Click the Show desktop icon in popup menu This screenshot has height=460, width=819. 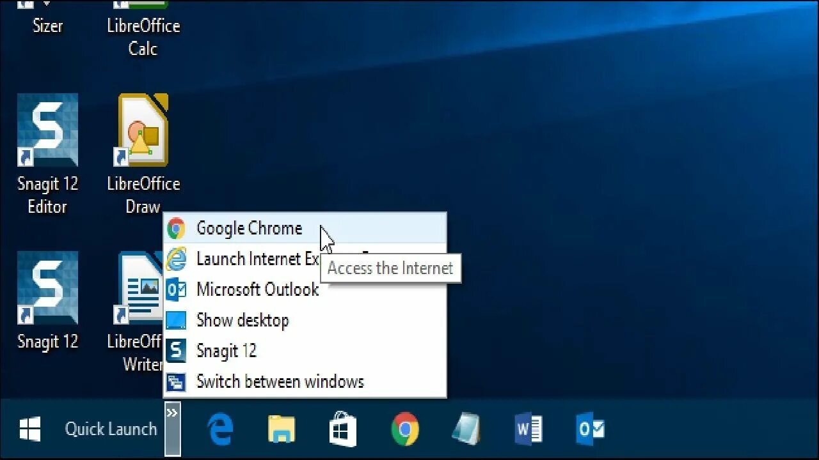click(176, 320)
